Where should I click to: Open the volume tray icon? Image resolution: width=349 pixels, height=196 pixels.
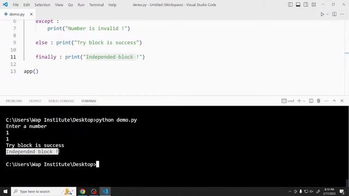click(x=311, y=191)
